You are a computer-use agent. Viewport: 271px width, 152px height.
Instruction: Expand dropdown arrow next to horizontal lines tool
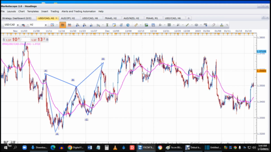click(x=174, y=25)
